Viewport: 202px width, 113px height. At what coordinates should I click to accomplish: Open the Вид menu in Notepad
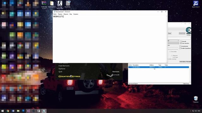pos(71,14)
